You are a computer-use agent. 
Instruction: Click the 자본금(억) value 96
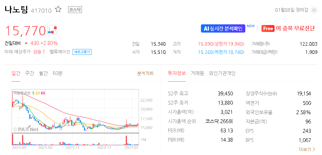(x=308, y=121)
